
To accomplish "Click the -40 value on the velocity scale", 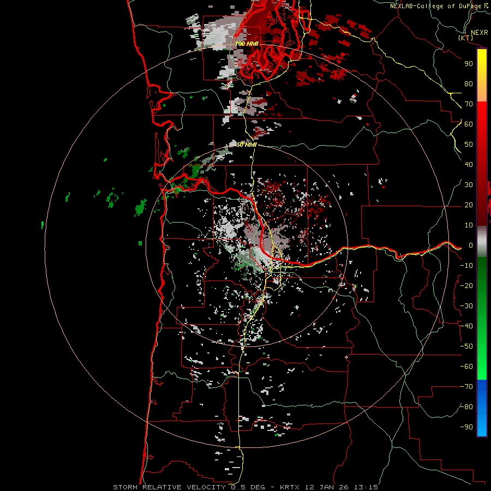I will tap(466, 326).
